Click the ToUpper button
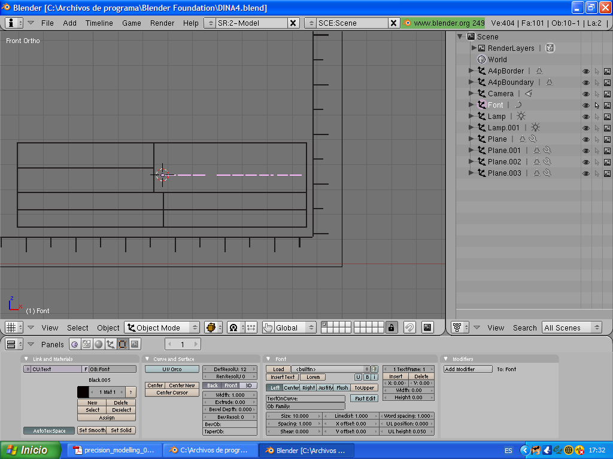 364,387
